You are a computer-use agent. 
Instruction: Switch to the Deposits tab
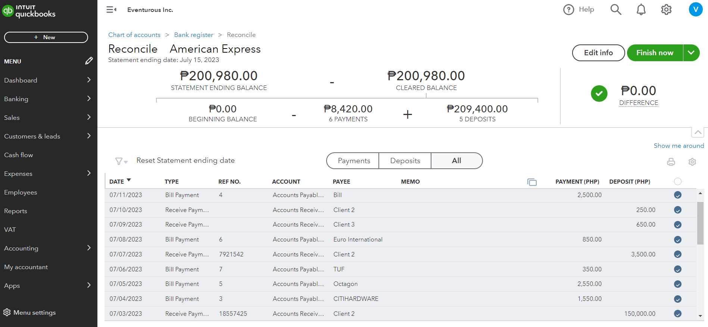tap(405, 161)
